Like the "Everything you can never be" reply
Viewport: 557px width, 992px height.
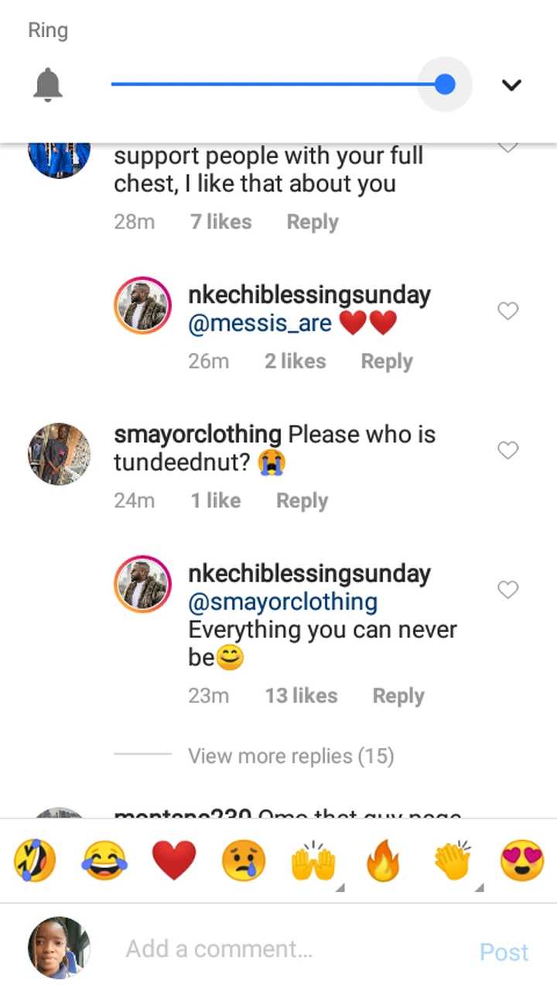tap(507, 590)
